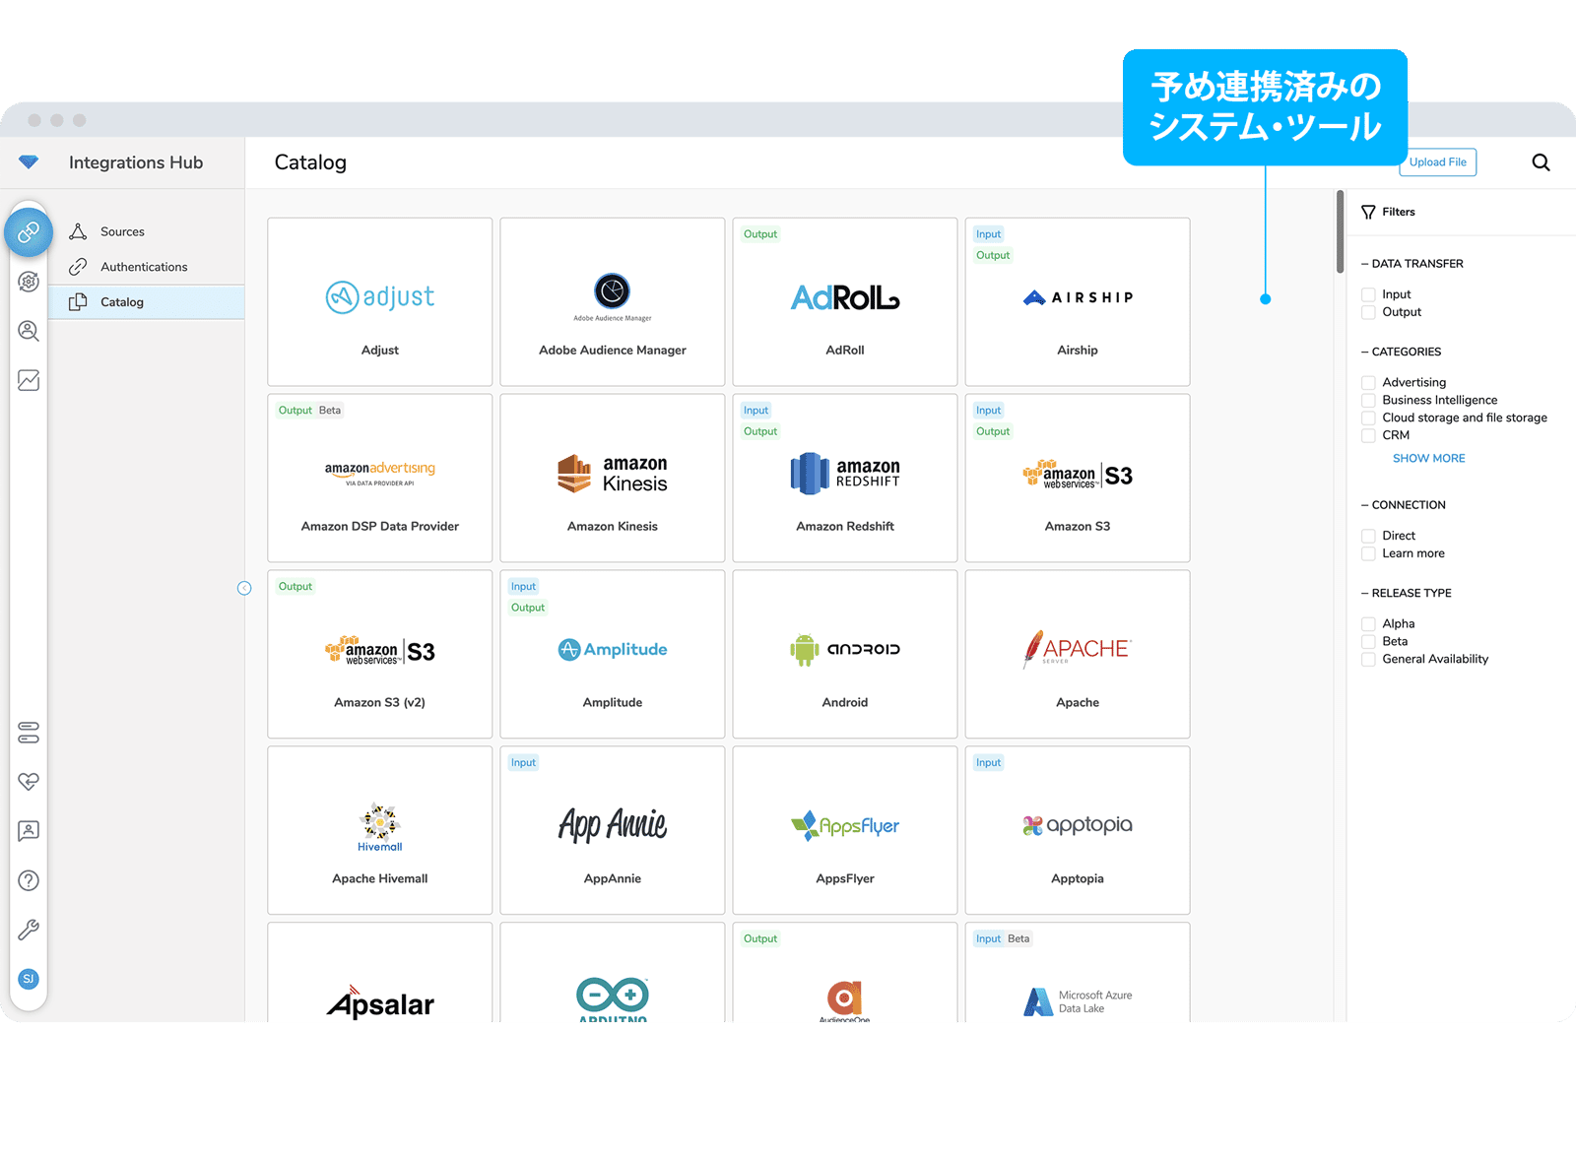The image size is (1576, 1159).
Task: Expand categories with SHOW MORE
Action: pyautogui.click(x=1428, y=458)
